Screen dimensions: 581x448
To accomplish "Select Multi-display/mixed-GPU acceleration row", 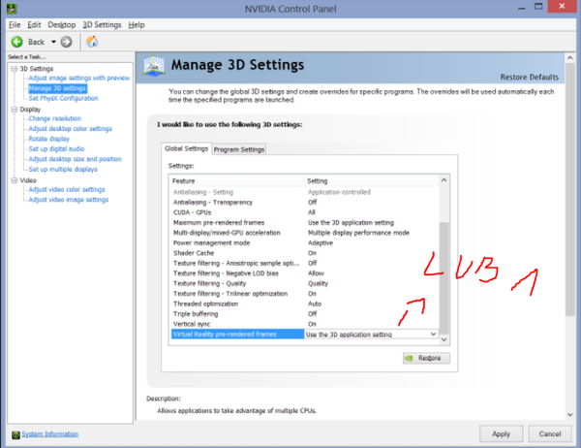I will [305, 233].
